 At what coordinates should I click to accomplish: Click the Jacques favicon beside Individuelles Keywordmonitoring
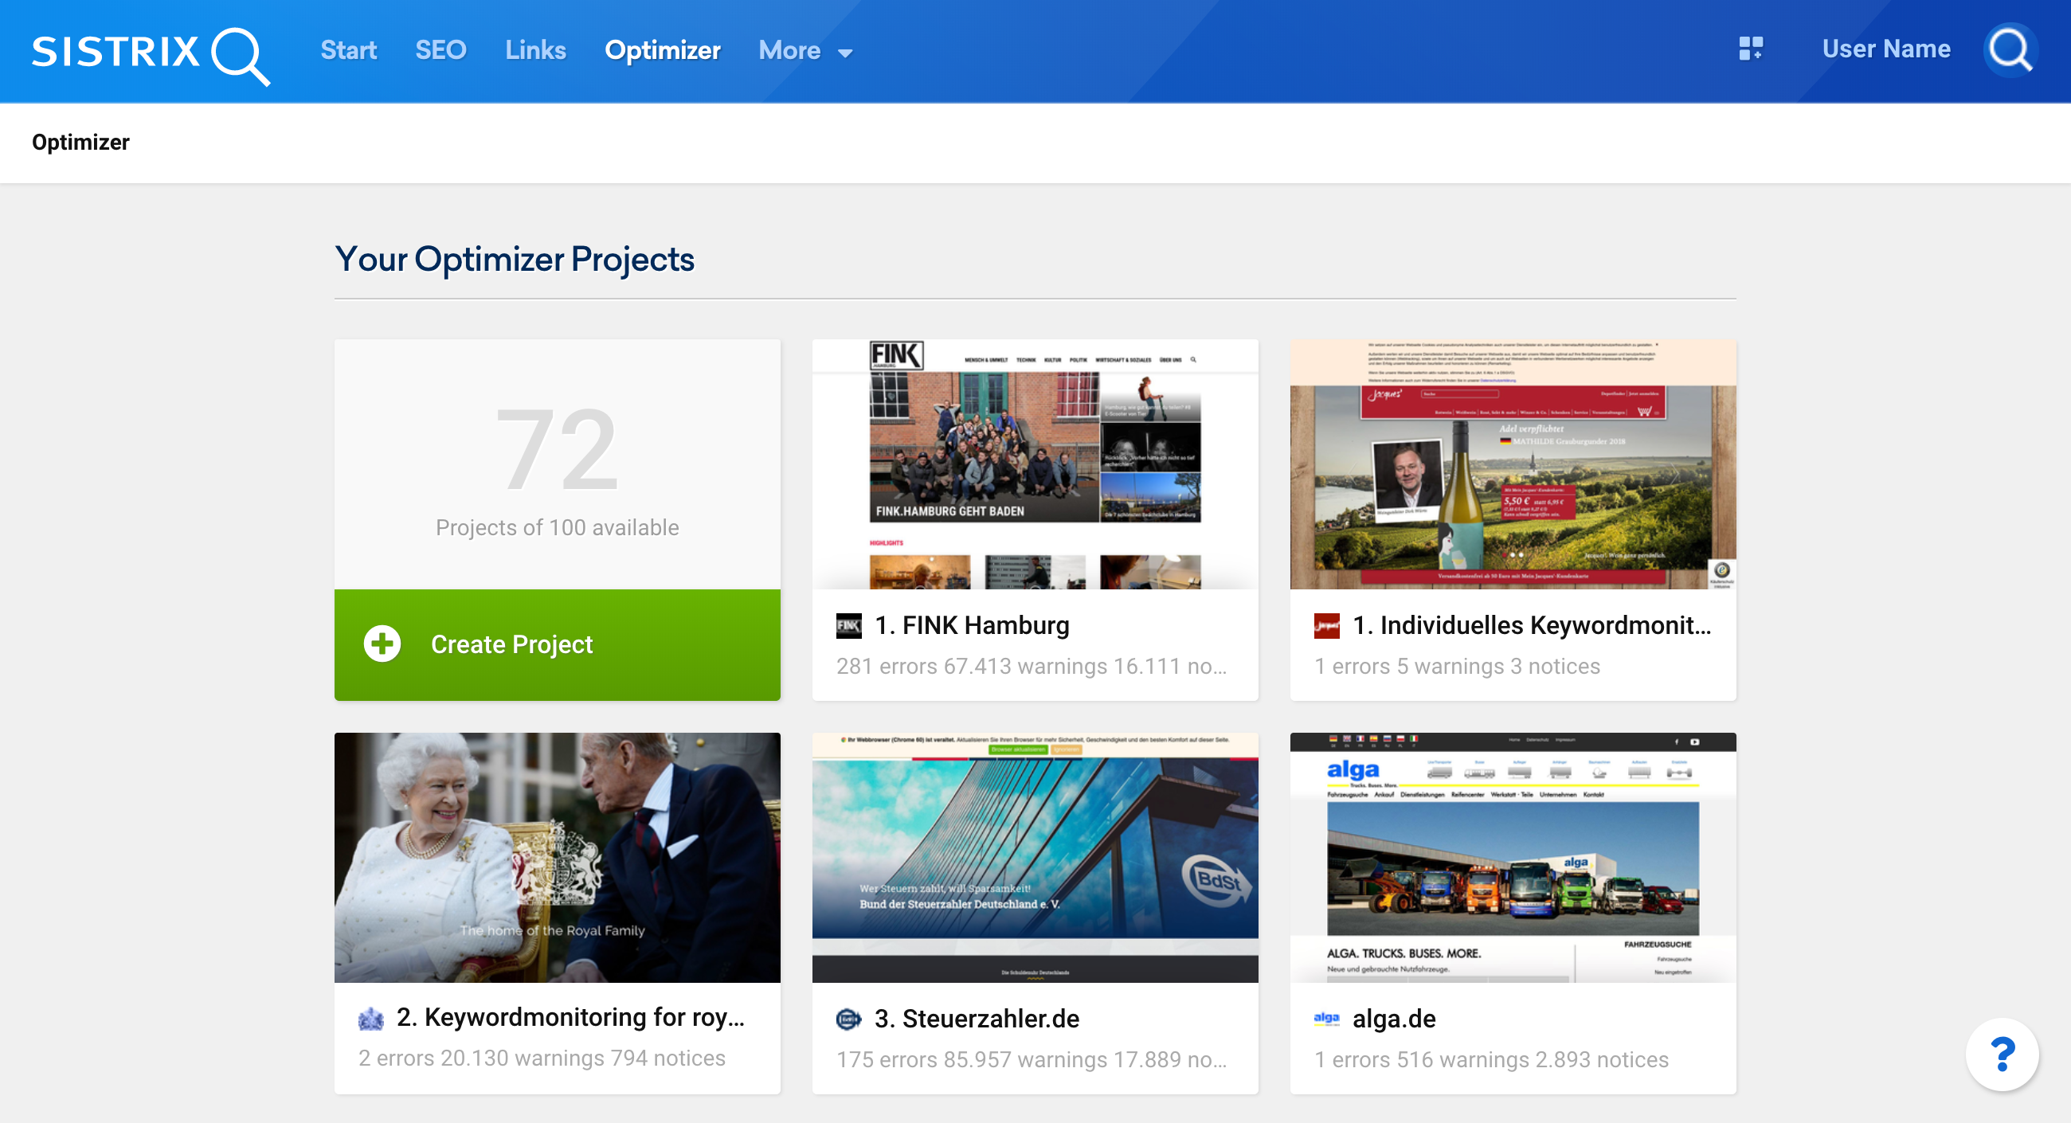point(1326,625)
